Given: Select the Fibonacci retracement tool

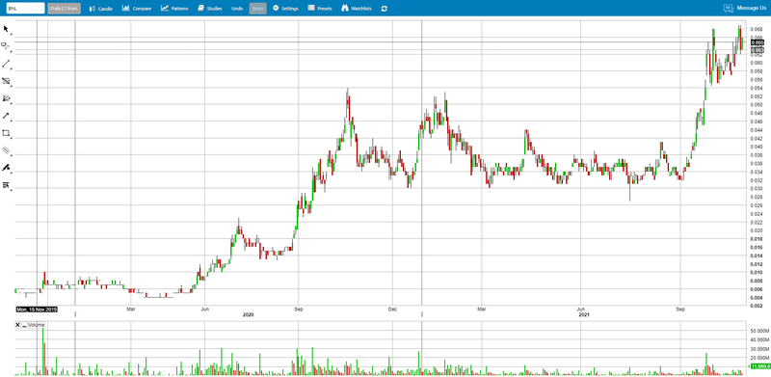Looking at the screenshot, I should [x=6, y=81].
